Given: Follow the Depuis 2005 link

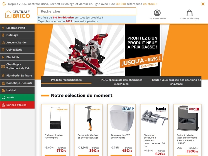Looking at the screenshot, I should [17, 4].
